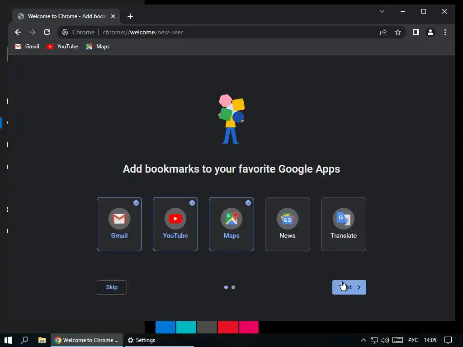Open the Windows Start menu
This screenshot has width=463, height=347.
point(8,340)
